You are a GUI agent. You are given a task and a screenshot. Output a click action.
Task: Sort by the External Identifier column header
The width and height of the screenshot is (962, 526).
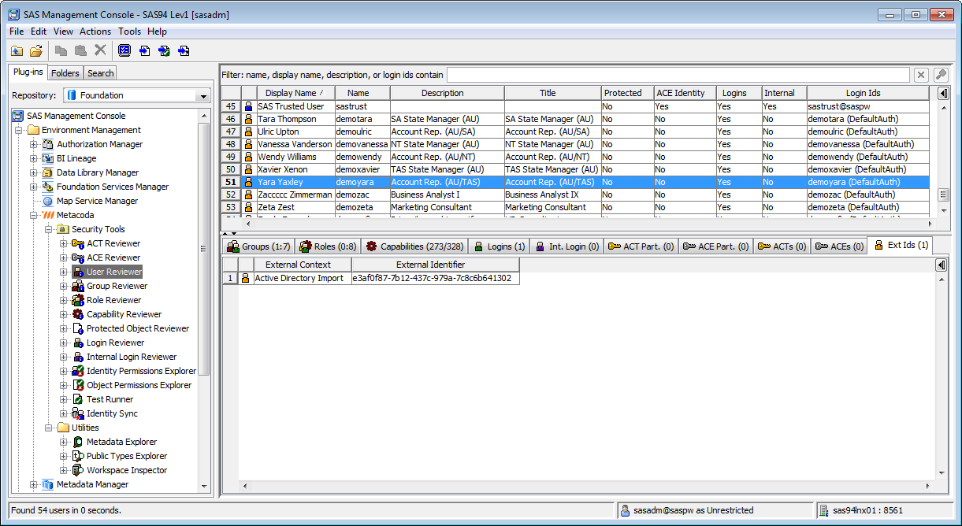(x=436, y=265)
